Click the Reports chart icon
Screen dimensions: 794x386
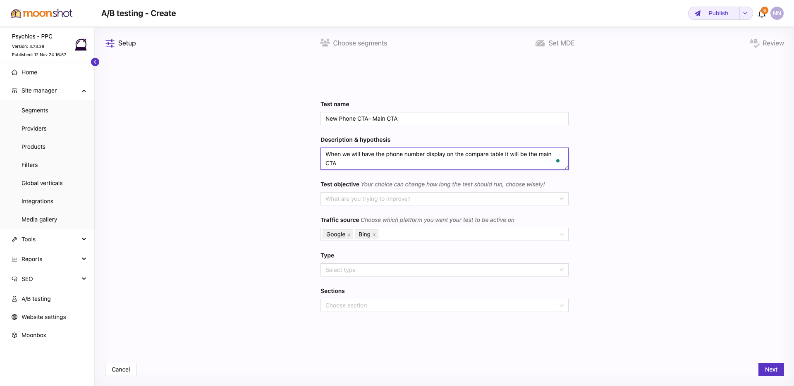14,259
